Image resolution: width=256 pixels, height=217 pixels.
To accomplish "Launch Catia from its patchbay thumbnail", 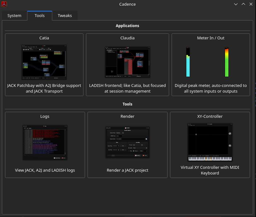I will (x=44, y=62).
